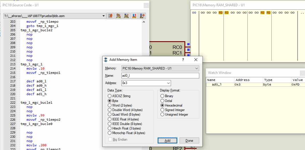The height and width of the screenshot is (150, 305).
Task: Click the Step Into icon in the Source Code toolbar
Action: click(x=127, y=16)
